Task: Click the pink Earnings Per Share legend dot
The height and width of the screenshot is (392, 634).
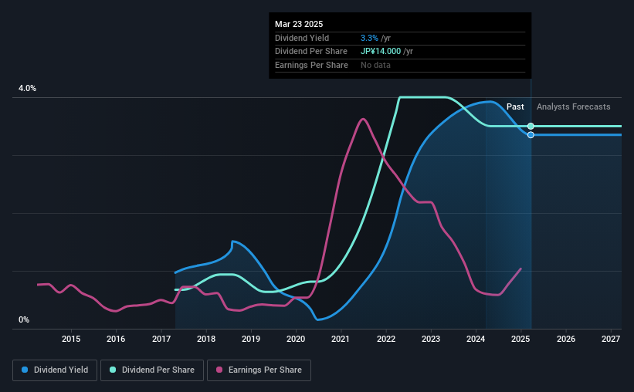Action: click(x=219, y=370)
